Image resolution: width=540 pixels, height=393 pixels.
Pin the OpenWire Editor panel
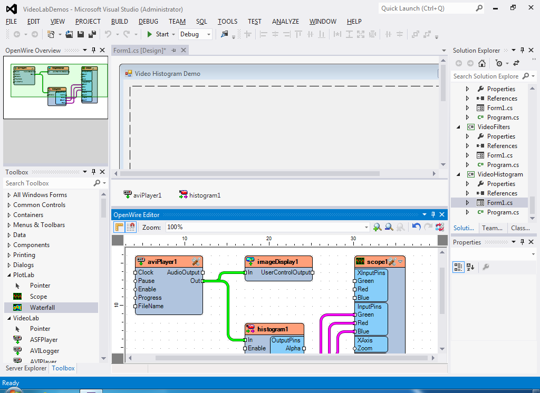(x=433, y=214)
